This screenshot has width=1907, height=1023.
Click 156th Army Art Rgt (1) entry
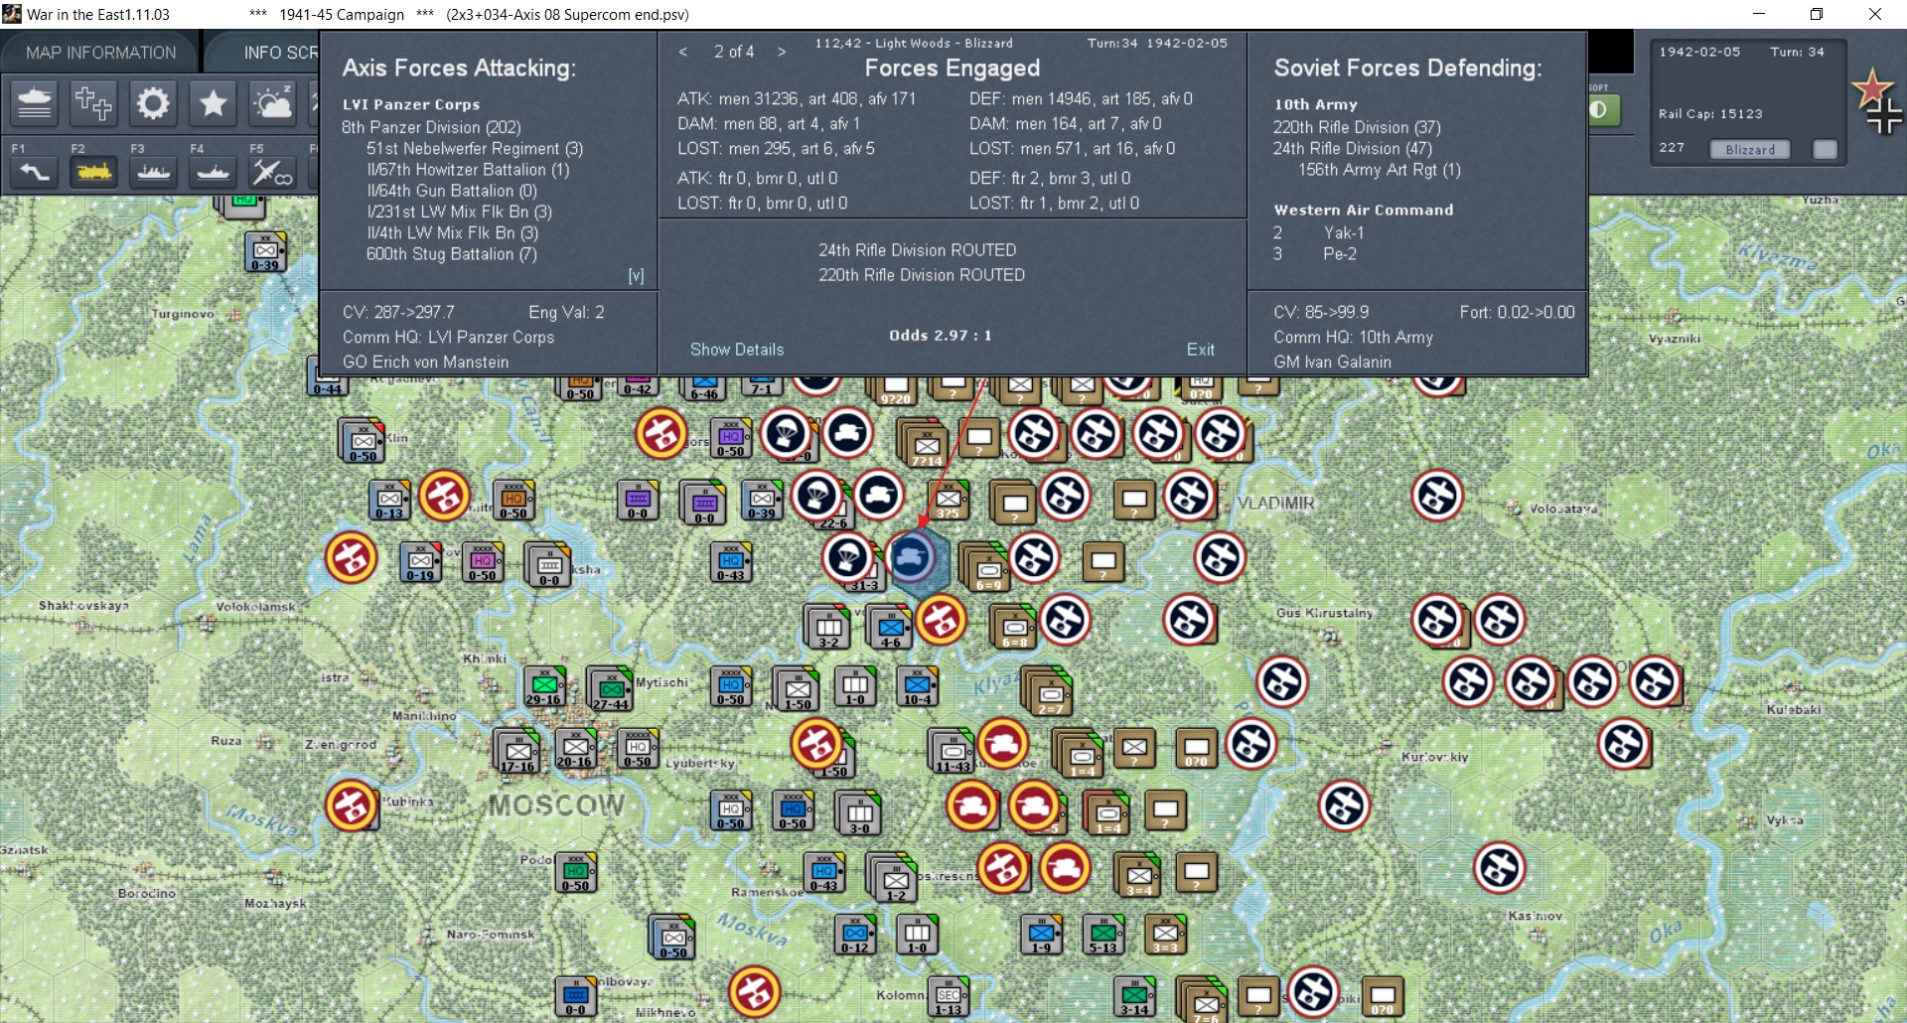coord(1380,170)
